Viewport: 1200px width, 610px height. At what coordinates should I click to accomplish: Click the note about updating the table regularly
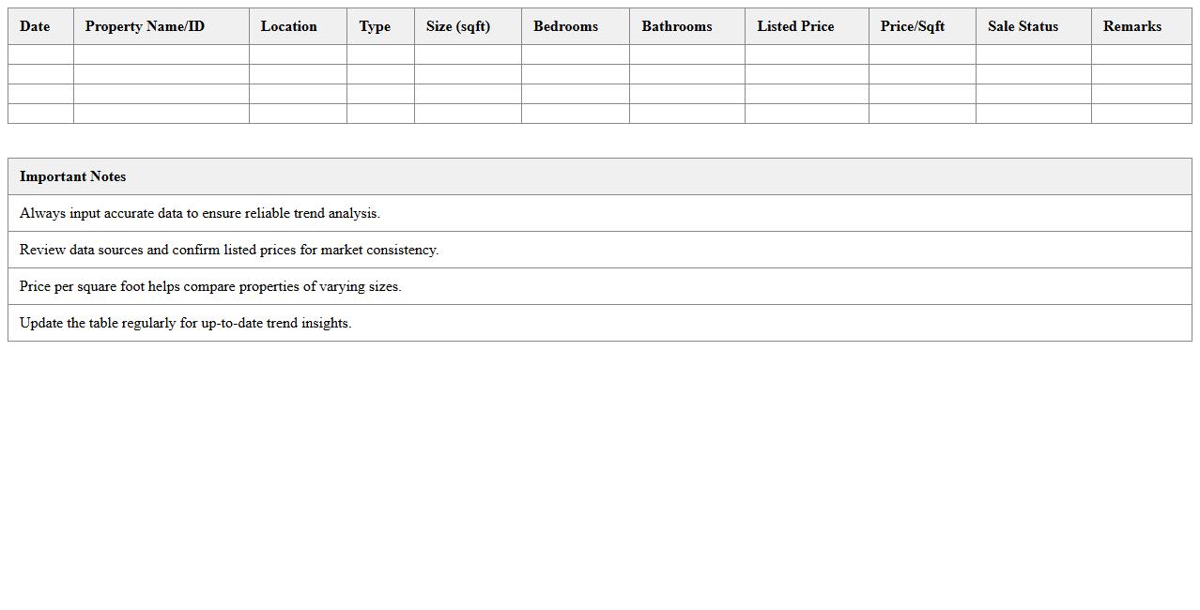(186, 323)
